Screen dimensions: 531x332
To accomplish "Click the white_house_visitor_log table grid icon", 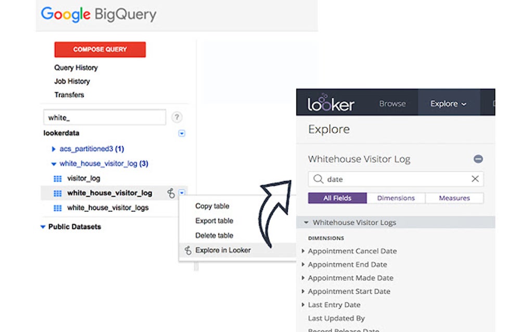I will click(59, 193).
